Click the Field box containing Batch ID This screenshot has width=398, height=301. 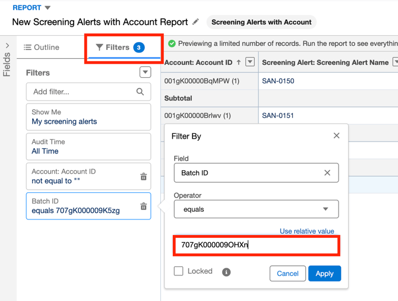[256, 173]
